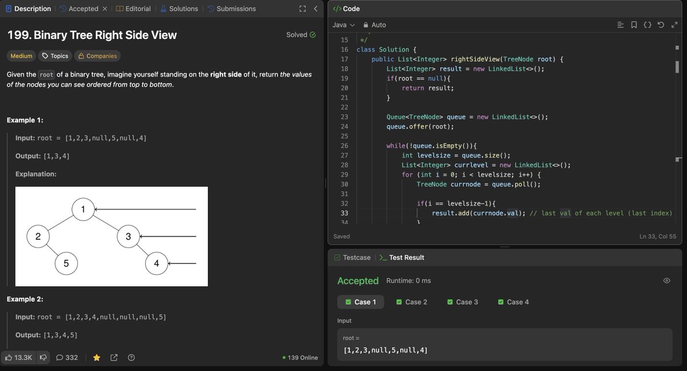
Task: Open the 332 comments discussion
Action: click(x=67, y=357)
